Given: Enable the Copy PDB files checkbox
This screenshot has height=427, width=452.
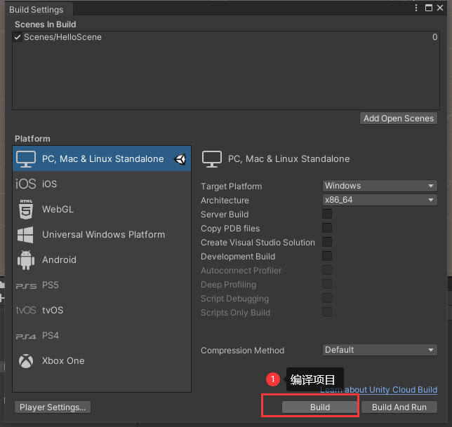Looking at the screenshot, I should click(x=327, y=228).
